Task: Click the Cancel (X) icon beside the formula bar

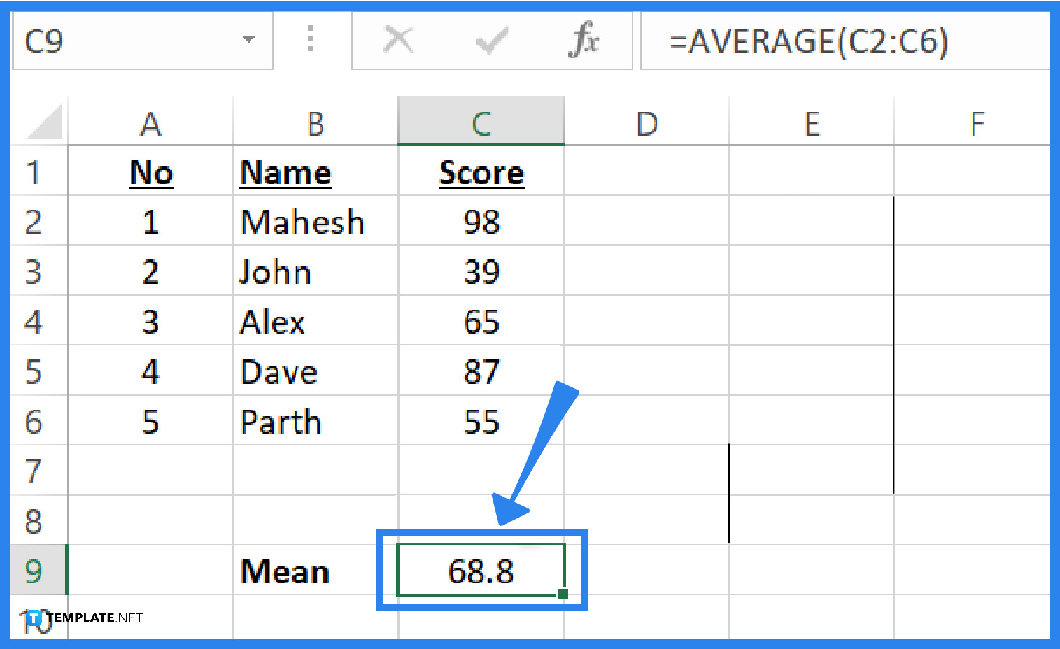Action: coord(398,40)
